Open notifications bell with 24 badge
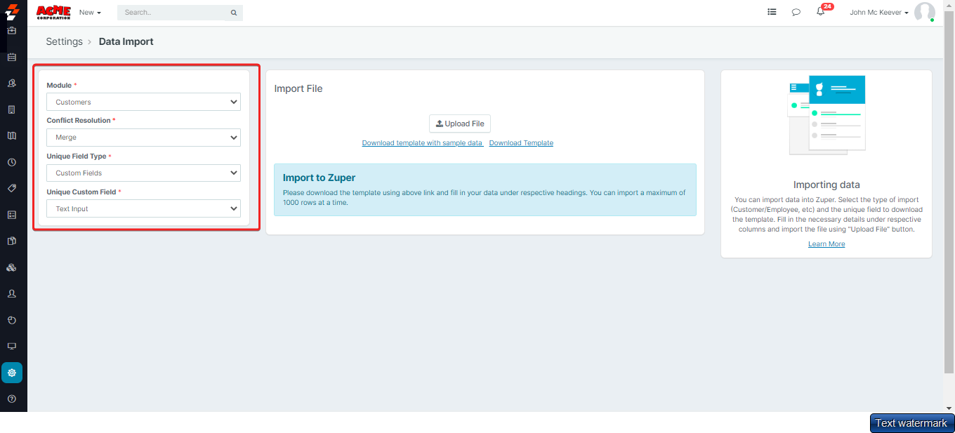Image resolution: width=955 pixels, height=433 pixels. click(821, 11)
